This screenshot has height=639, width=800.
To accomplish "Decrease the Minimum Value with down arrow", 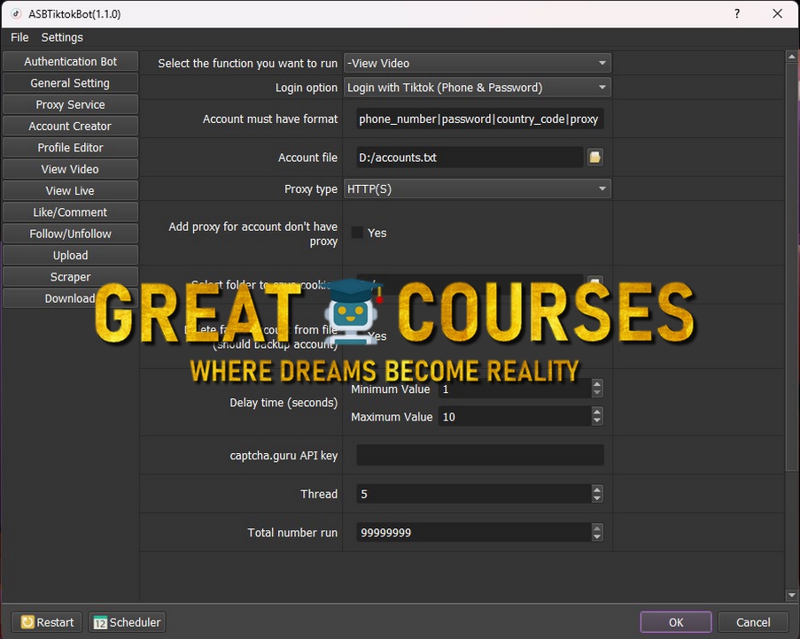I will [x=597, y=393].
